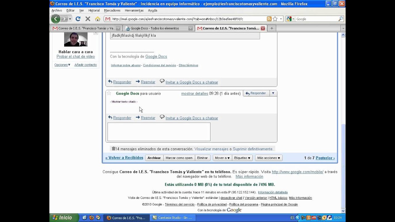This screenshot has width=395, height=222.
Task: Launch Firefox from the quick launch bar
Action: click(x=91, y=218)
